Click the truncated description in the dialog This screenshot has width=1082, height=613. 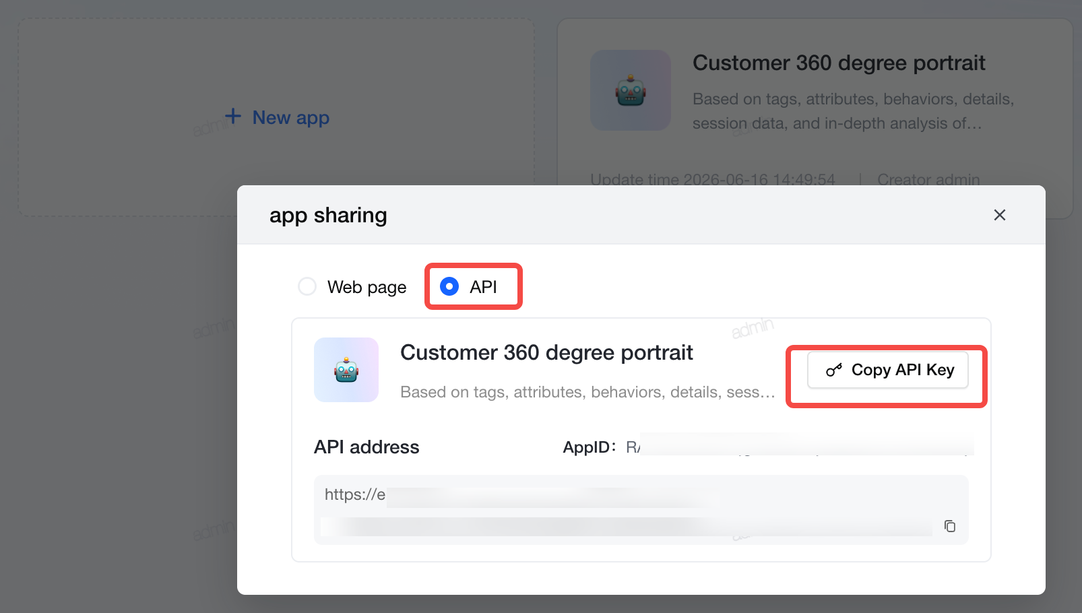tap(587, 392)
